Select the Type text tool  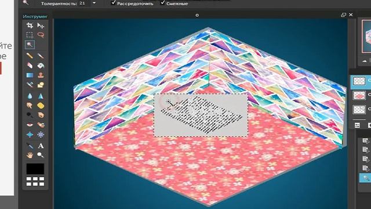41,146
